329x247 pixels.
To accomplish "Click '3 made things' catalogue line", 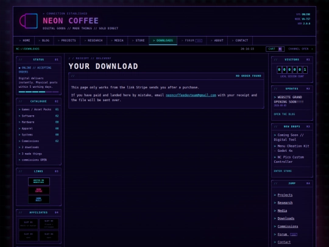I will pos(30,154).
